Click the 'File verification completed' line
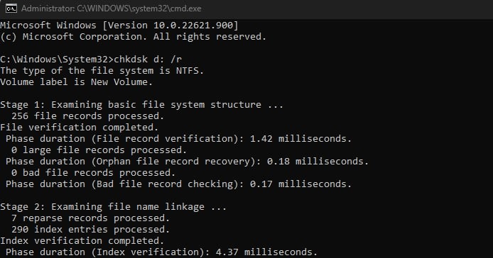The width and height of the screenshot is (493, 258). [80, 127]
